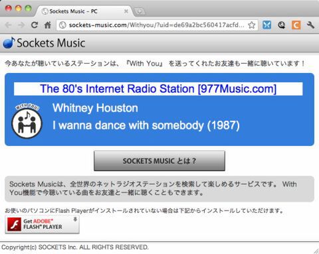Click the With You friends icon
The height and width of the screenshot is (254, 319).
[27, 121]
